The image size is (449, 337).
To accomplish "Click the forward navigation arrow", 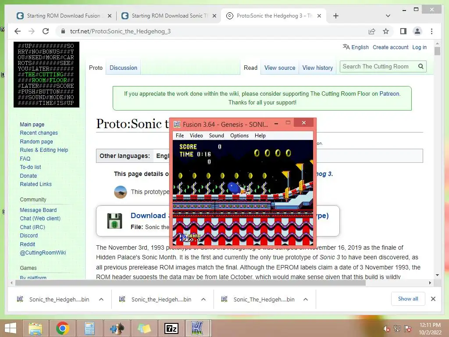I will pos(32,31).
